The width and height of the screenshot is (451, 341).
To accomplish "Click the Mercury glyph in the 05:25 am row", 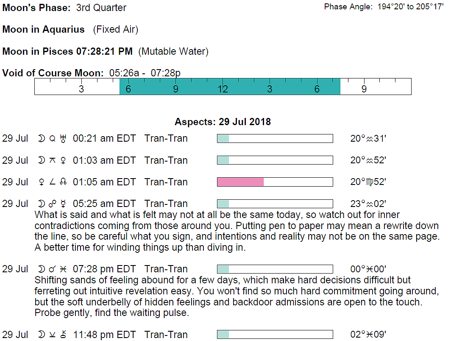I will (x=64, y=204).
